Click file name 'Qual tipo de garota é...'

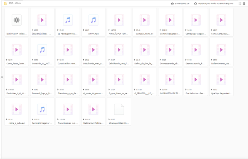221,93
